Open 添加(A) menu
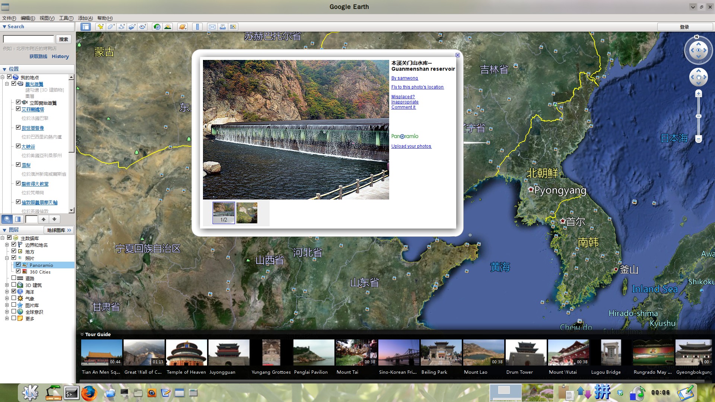715x402 pixels. click(85, 18)
